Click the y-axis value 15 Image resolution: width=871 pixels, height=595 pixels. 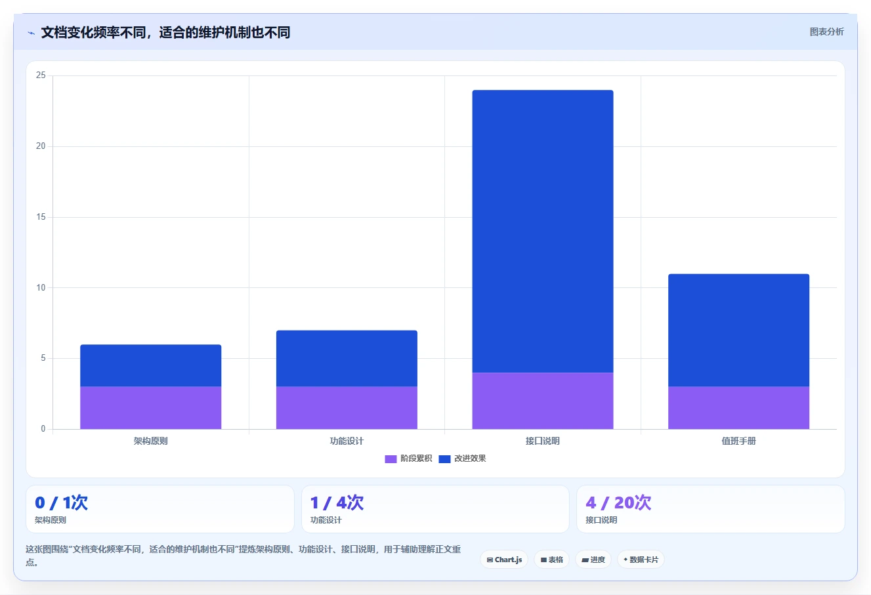click(x=41, y=217)
